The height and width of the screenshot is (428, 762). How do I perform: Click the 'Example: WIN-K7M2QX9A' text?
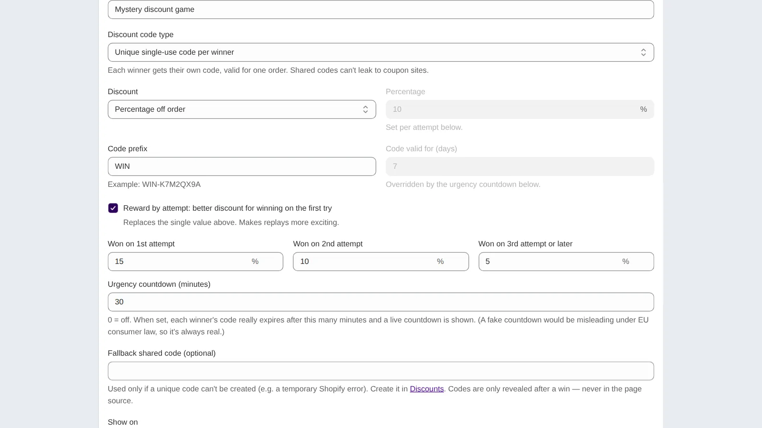(154, 185)
